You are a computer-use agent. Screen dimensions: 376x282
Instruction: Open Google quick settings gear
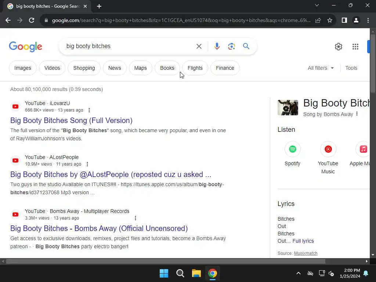(x=338, y=47)
